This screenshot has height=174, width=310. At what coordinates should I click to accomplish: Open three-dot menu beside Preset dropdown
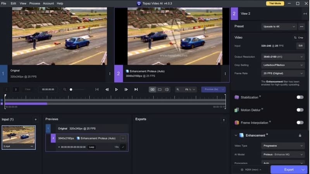[301, 26]
